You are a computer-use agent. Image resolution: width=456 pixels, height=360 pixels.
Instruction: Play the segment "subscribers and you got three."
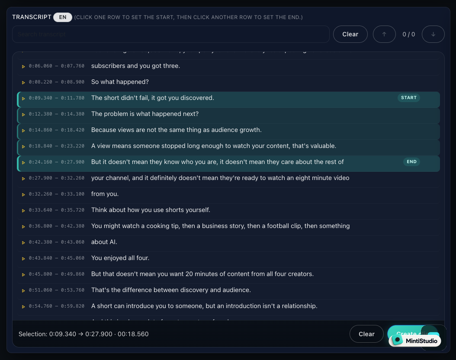point(23,67)
